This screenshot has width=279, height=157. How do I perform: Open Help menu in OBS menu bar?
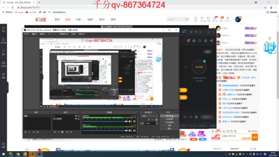[x=82, y=34]
